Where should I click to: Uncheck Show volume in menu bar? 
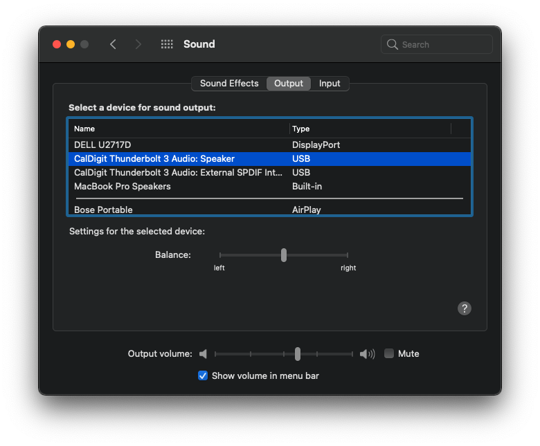tap(203, 375)
